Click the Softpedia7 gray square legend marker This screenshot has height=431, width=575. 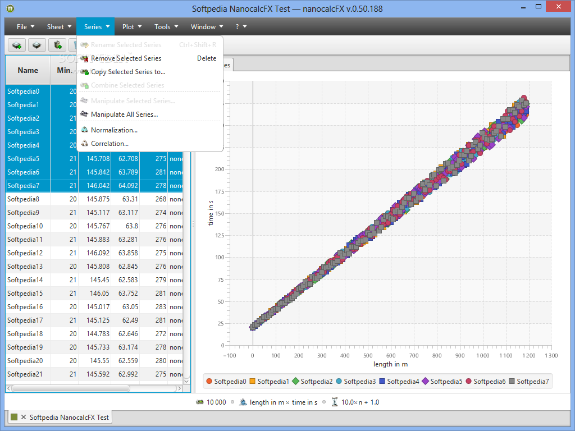click(512, 382)
